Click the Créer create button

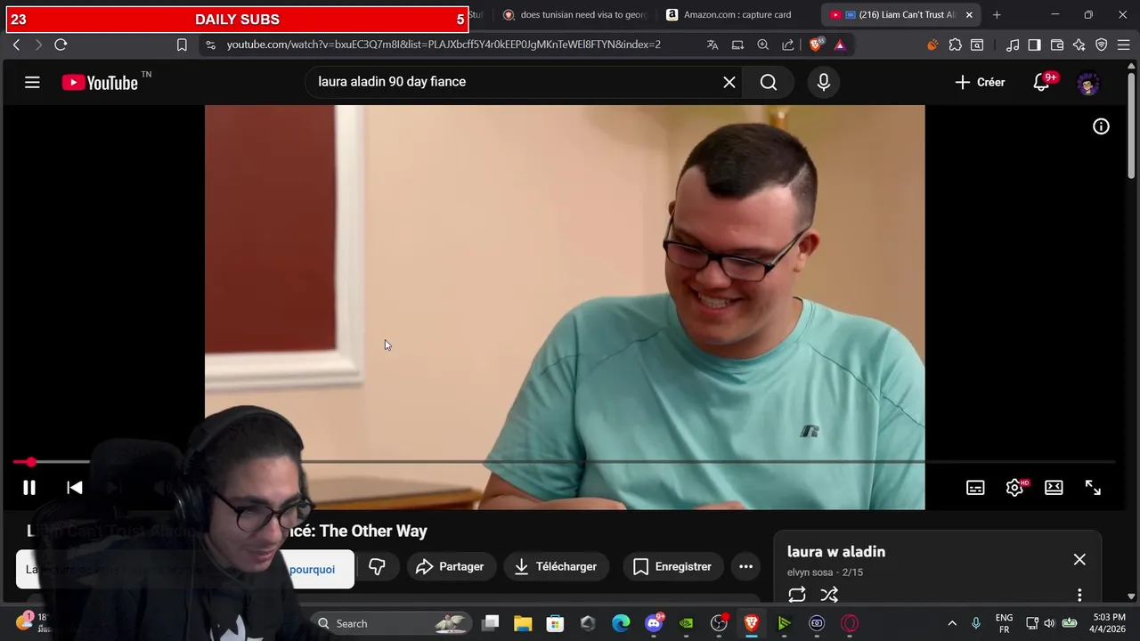(x=980, y=82)
